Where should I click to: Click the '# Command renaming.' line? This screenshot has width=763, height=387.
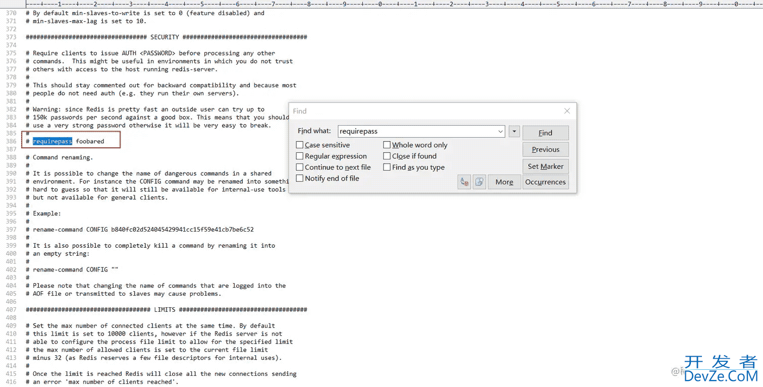pyautogui.click(x=60, y=157)
